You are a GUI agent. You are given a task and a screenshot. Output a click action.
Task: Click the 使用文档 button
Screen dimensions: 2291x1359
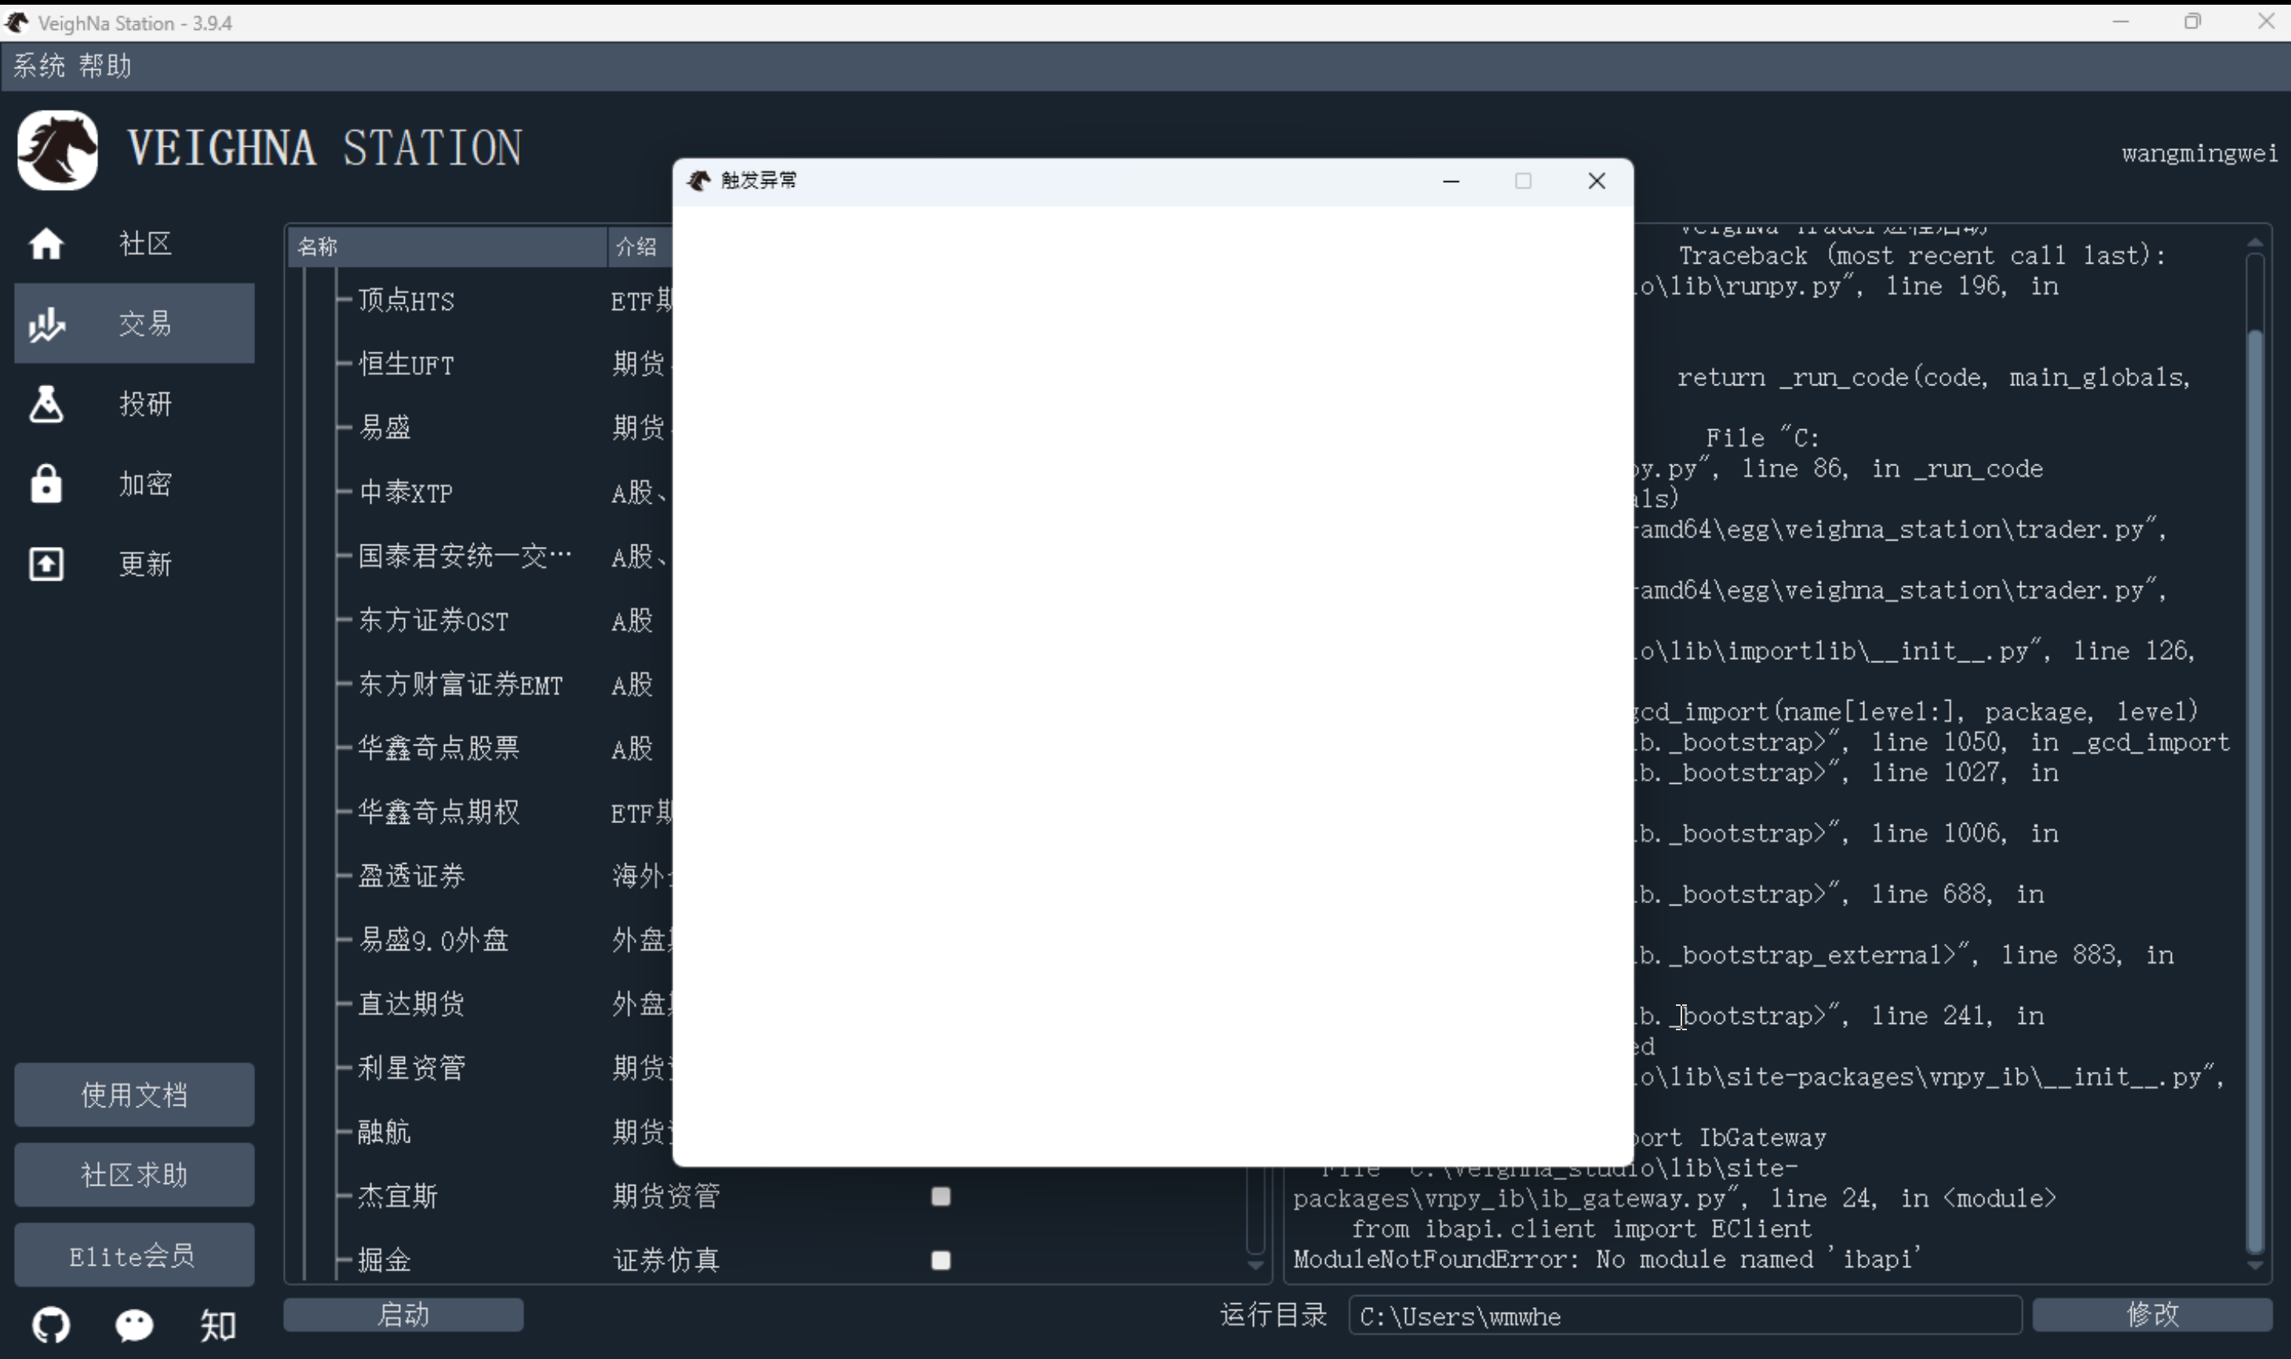[135, 1095]
